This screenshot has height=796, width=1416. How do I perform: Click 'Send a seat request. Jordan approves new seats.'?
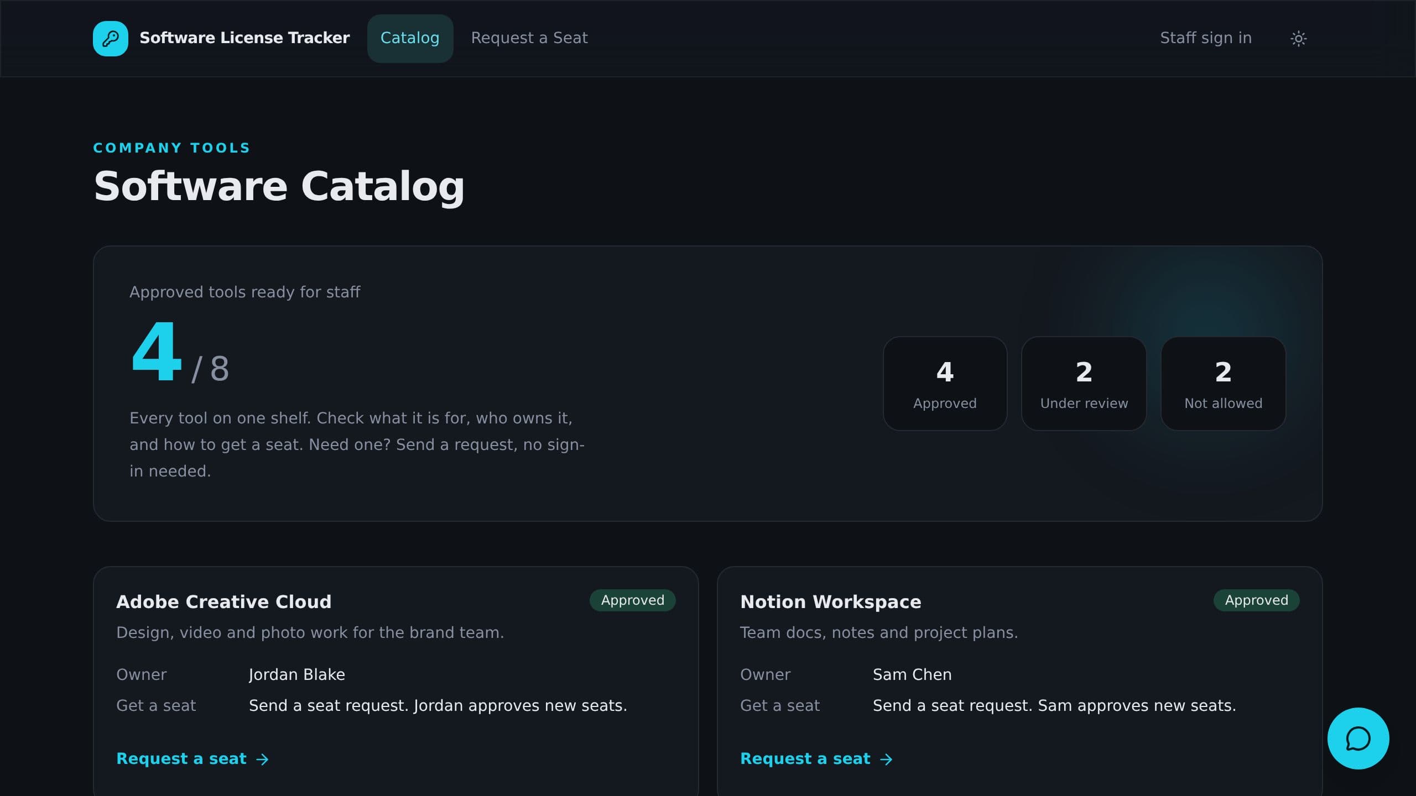pyautogui.click(x=438, y=705)
